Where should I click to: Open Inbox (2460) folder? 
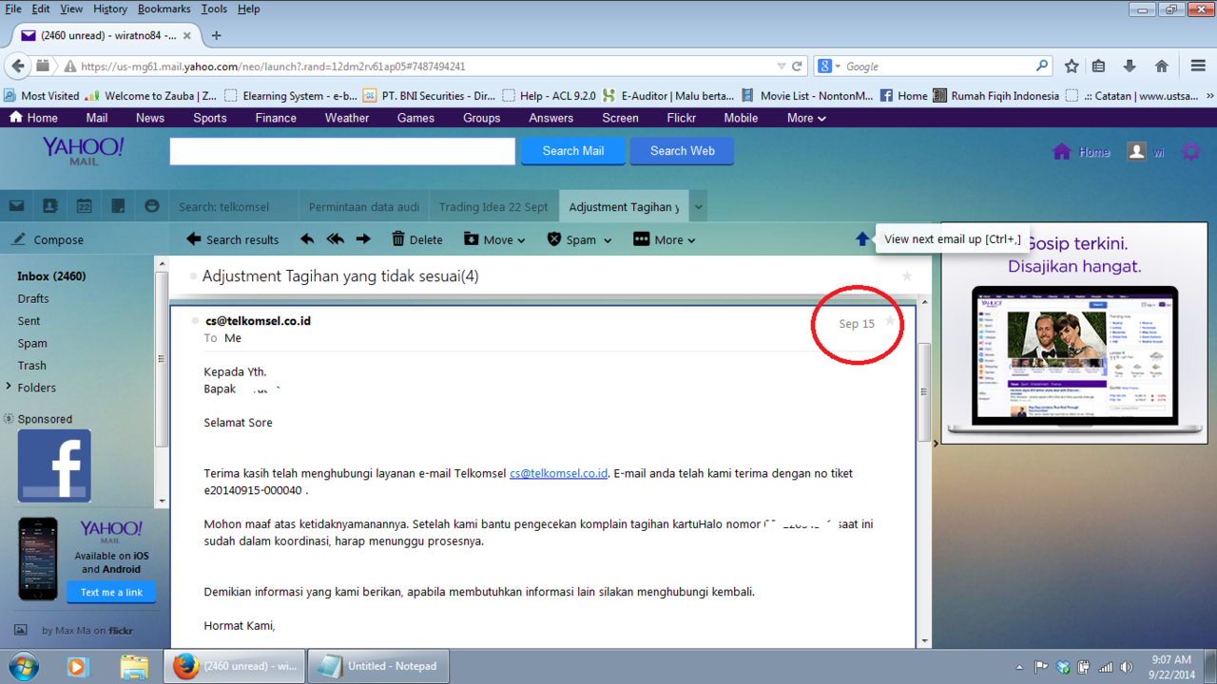(51, 276)
